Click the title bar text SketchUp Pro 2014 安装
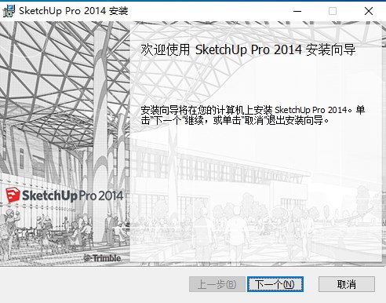 pyautogui.click(x=74, y=11)
